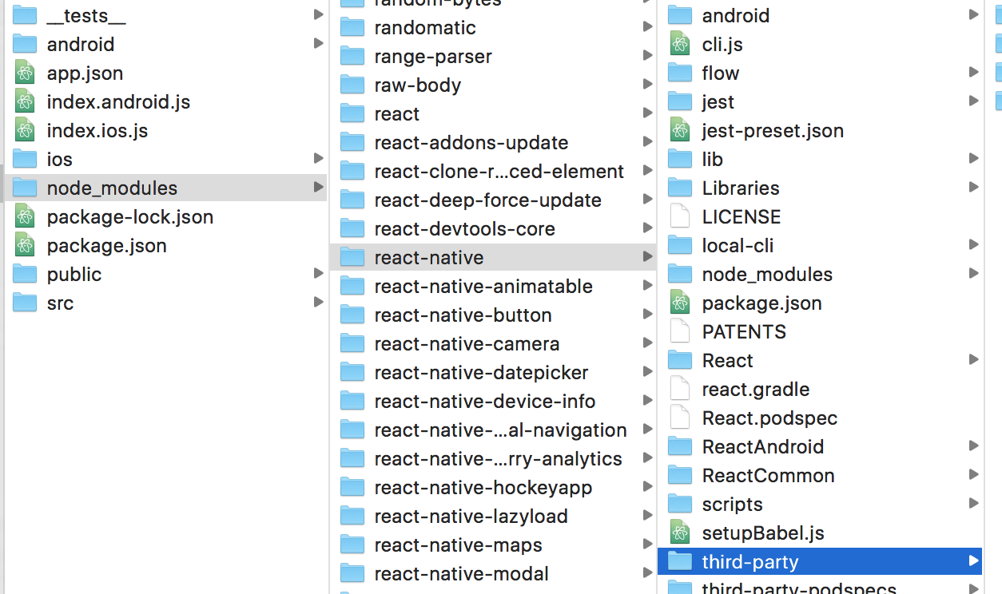
Task: Click the React.podspec document icon
Action: (680, 418)
